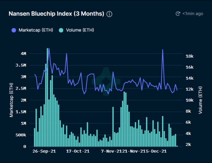Click the vertical 'Volume (ETH)' right axis title
Image resolution: width=212 pixels, height=163 pixels.
pos(200,100)
